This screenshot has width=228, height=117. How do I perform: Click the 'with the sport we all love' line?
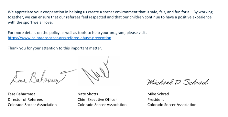coord(30,22)
